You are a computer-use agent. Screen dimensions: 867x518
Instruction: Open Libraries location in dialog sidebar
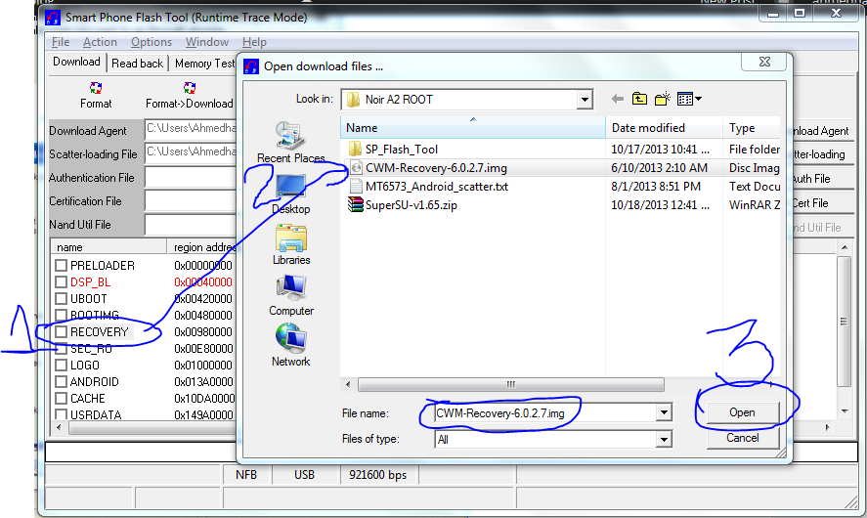click(x=291, y=244)
